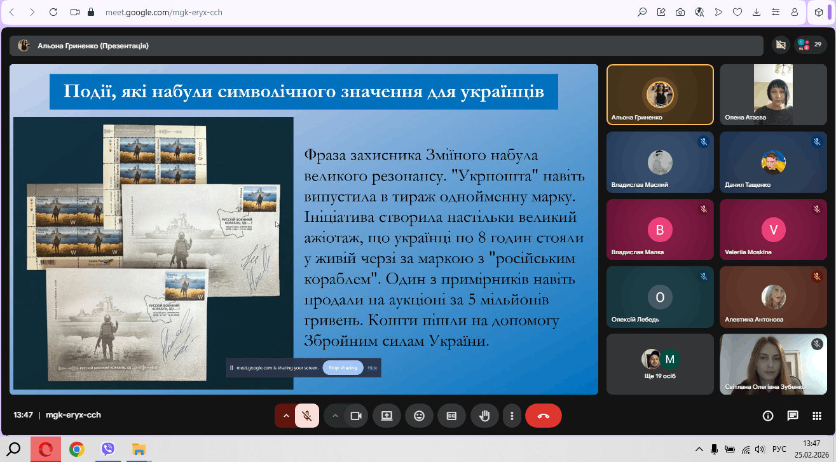Image resolution: width=836 pixels, height=462 pixels.
Task: Expand audio settings arrow next to microphone
Action: pos(286,416)
